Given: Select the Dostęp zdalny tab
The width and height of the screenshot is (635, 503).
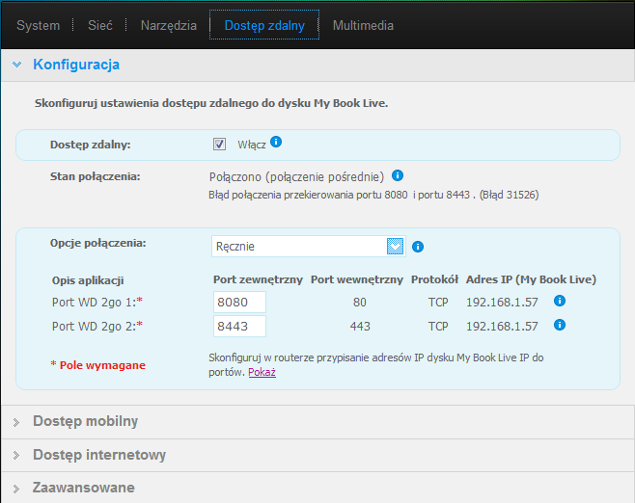Looking at the screenshot, I should pos(264,25).
